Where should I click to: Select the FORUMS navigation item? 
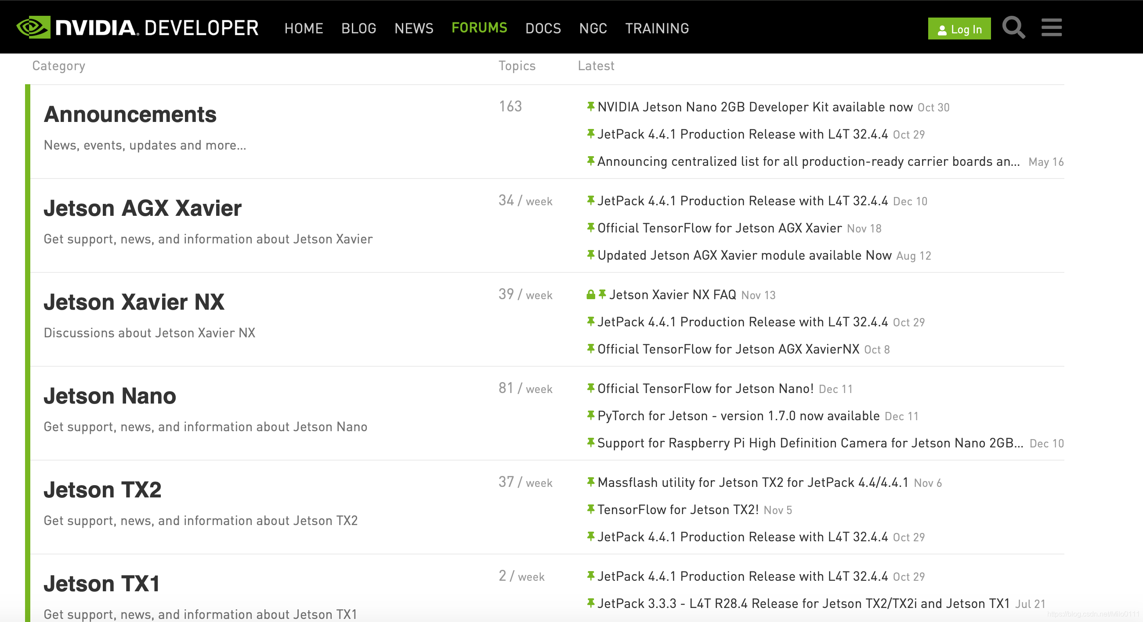[x=479, y=28]
